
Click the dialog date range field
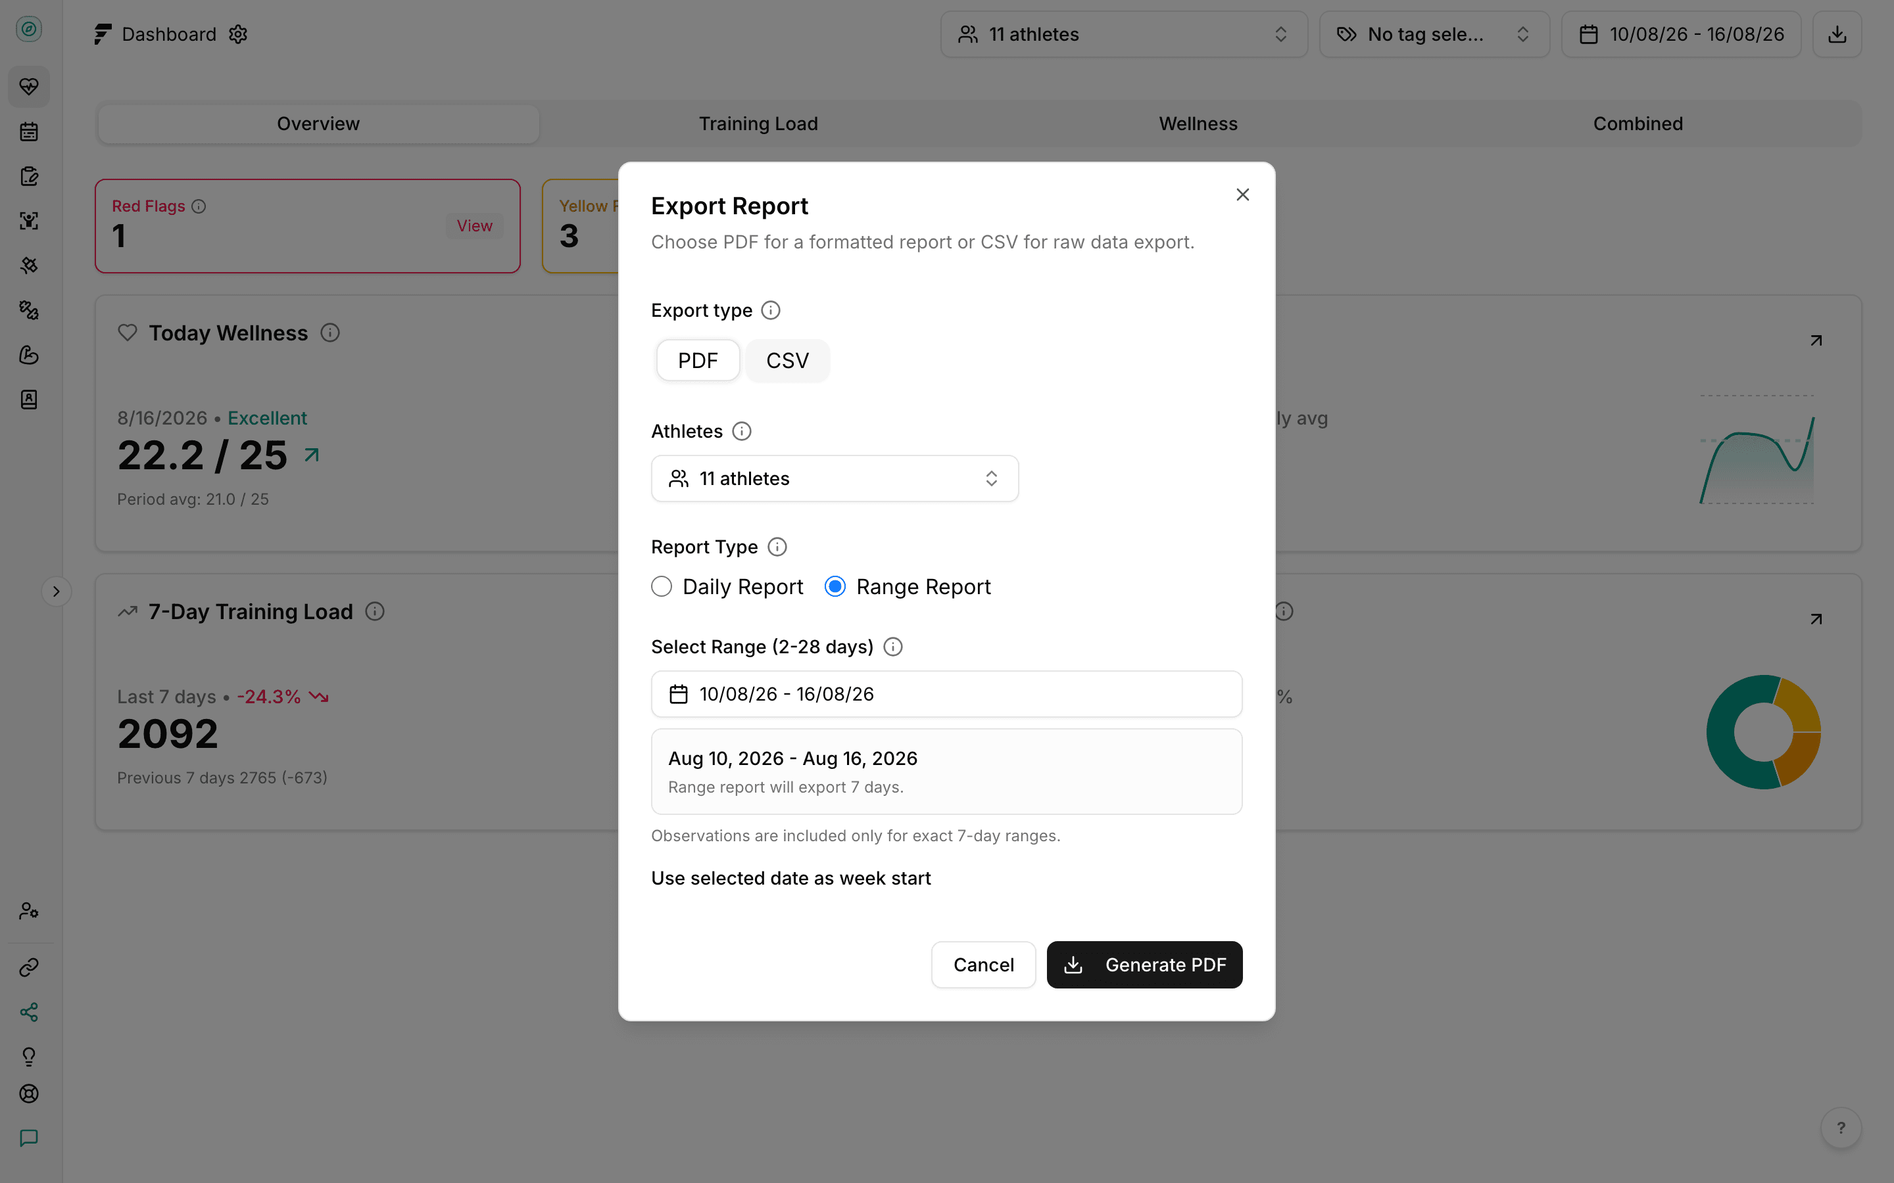(x=947, y=694)
